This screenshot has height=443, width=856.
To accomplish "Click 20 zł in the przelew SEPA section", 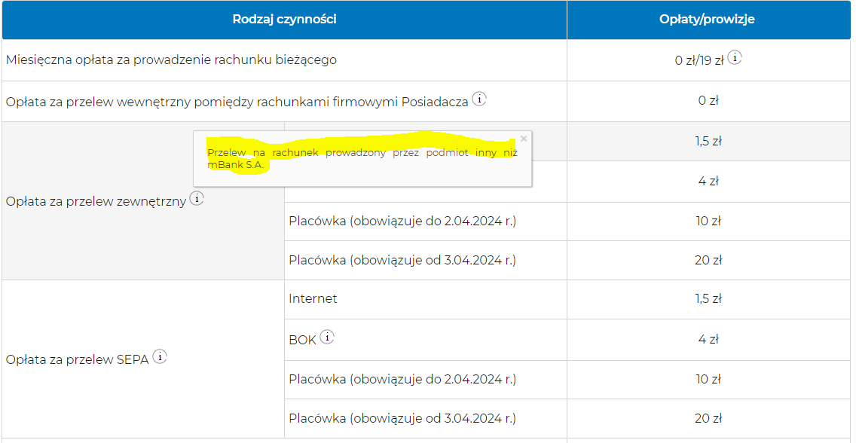I will tap(708, 418).
